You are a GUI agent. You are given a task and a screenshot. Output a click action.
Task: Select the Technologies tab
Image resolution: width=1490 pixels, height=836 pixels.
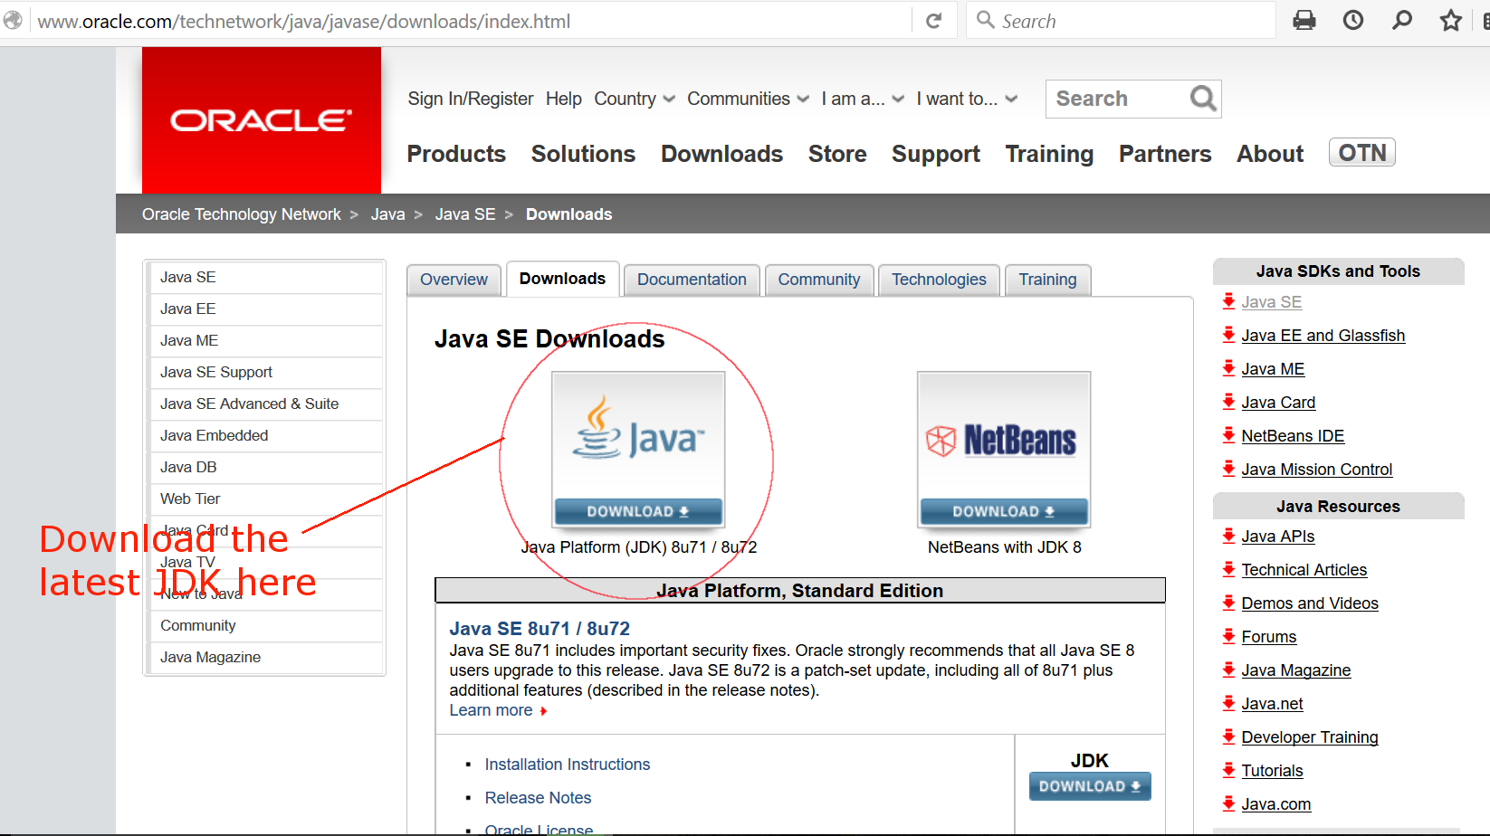pyautogui.click(x=939, y=280)
